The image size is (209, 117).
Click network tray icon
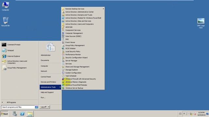[191, 114]
